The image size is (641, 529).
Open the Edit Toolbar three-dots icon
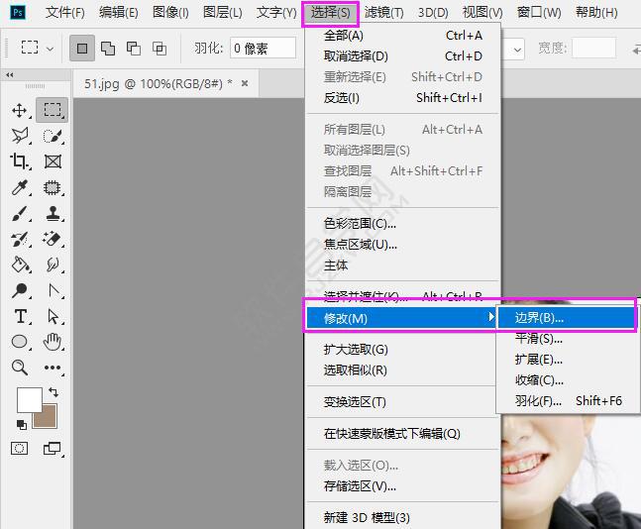53,368
